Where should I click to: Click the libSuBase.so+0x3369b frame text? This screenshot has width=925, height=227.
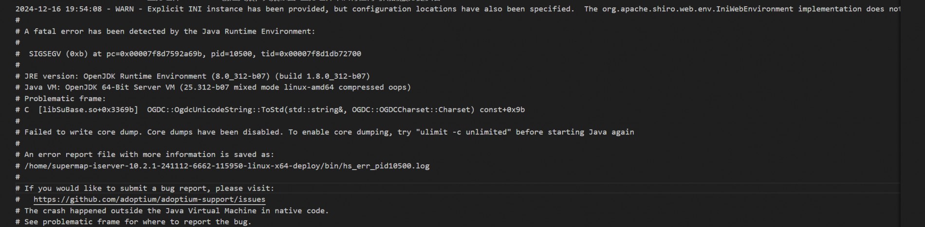click(x=88, y=110)
